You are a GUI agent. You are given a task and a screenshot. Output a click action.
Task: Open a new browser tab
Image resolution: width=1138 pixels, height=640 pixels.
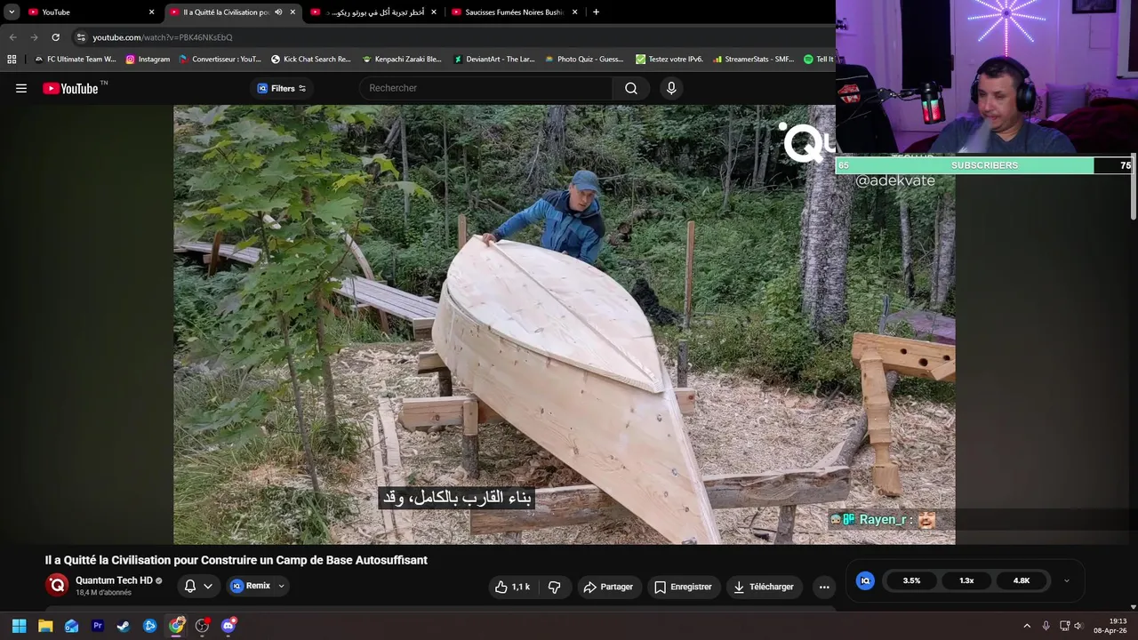pos(596,12)
